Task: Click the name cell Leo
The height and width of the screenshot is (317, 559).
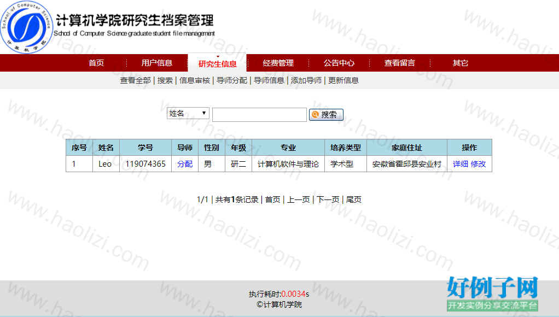Action: 105,164
